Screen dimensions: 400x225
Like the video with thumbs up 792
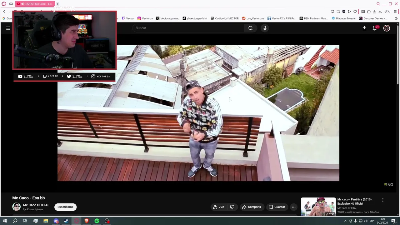tap(218, 207)
